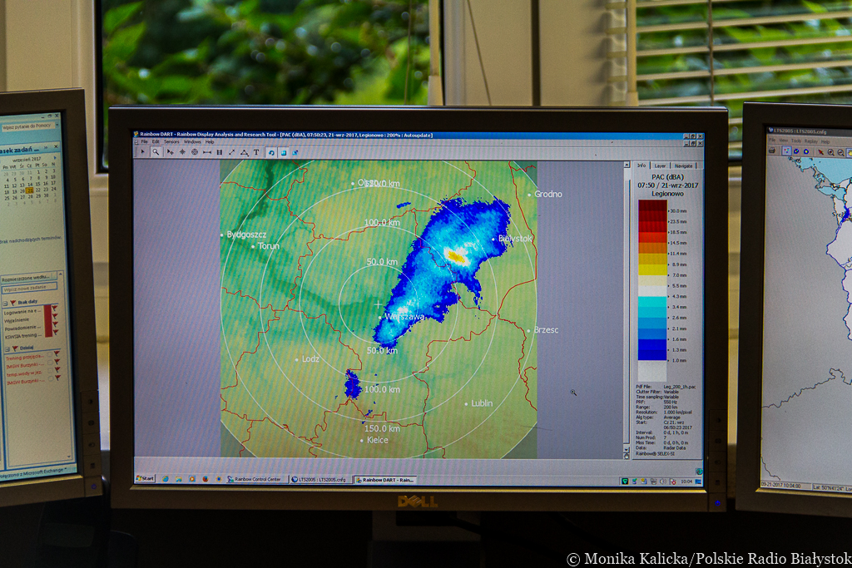Open the Sensors menu
The height and width of the screenshot is (568, 852).
tap(171, 141)
